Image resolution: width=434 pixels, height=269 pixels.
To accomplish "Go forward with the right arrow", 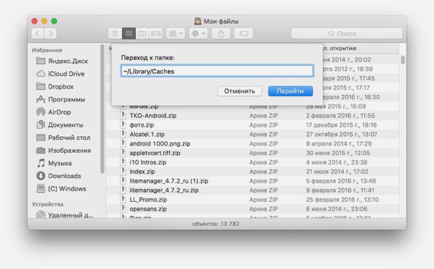I will click(51, 34).
